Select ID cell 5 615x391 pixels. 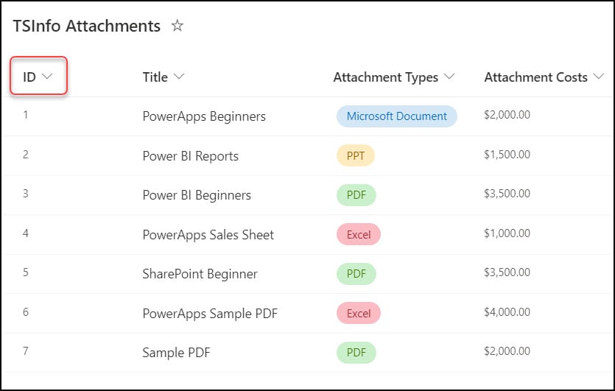[26, 272]
